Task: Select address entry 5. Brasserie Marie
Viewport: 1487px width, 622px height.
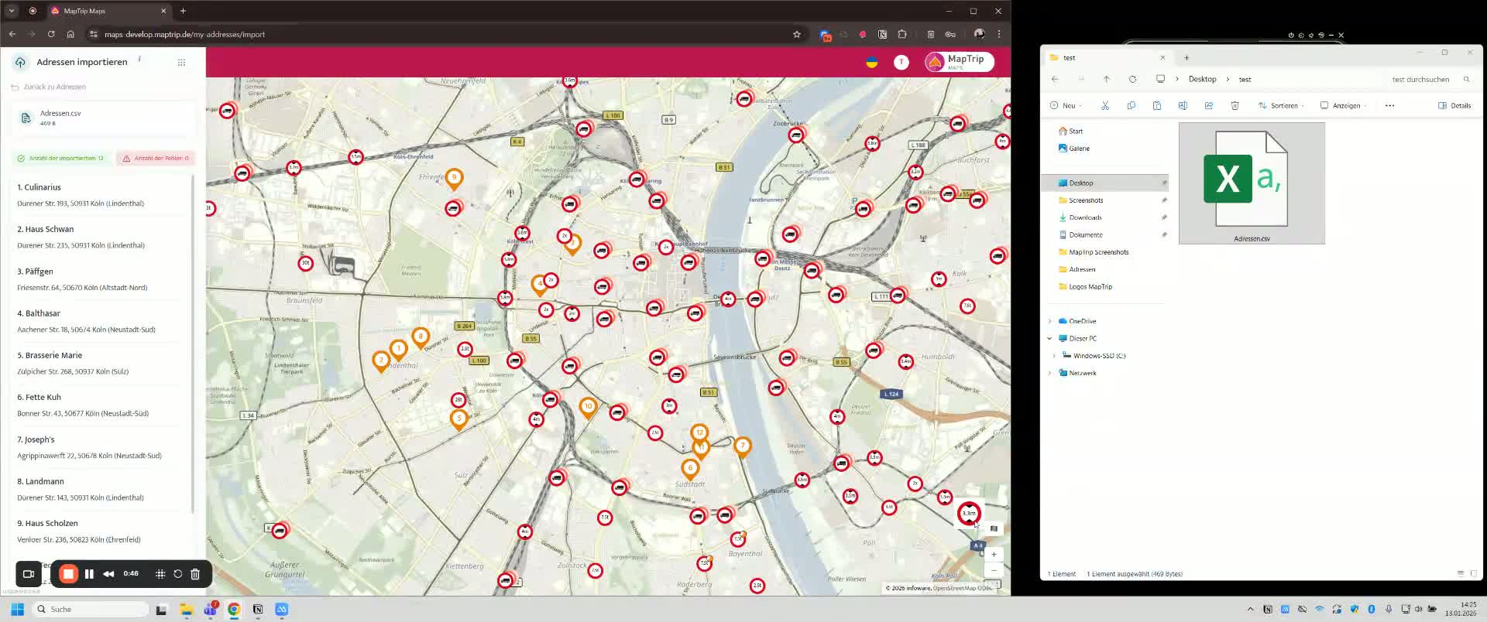Action: coord(101,363)
